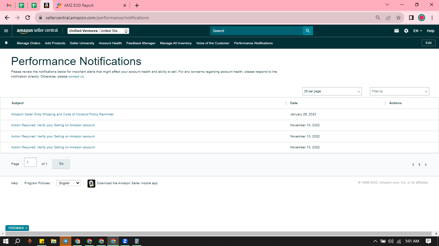Navigate to Account Health

tap(110, 43)
